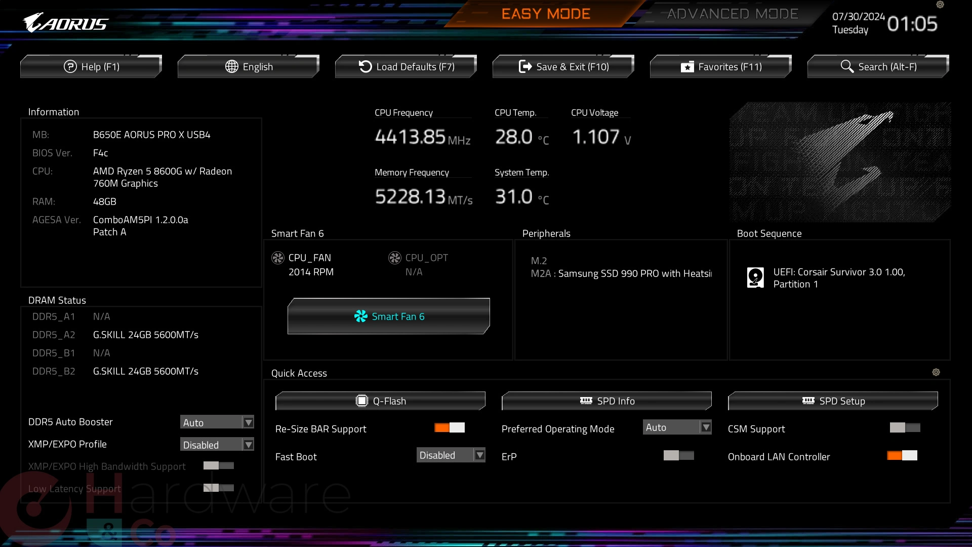Select Fast Boot disabled dropdown option
Viewport: 972px width, 547px height.
click(x=451, y=455)
